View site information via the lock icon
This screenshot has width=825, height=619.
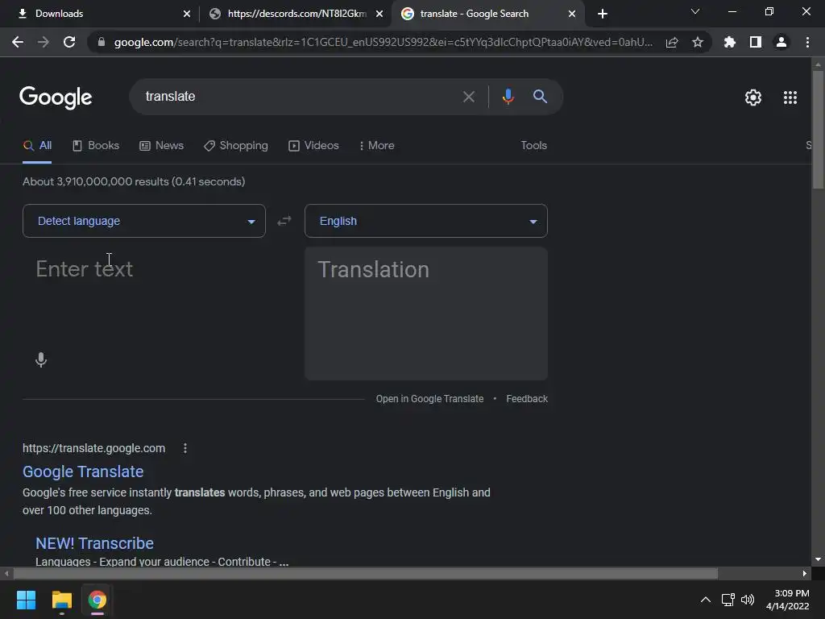coord(102,42)
